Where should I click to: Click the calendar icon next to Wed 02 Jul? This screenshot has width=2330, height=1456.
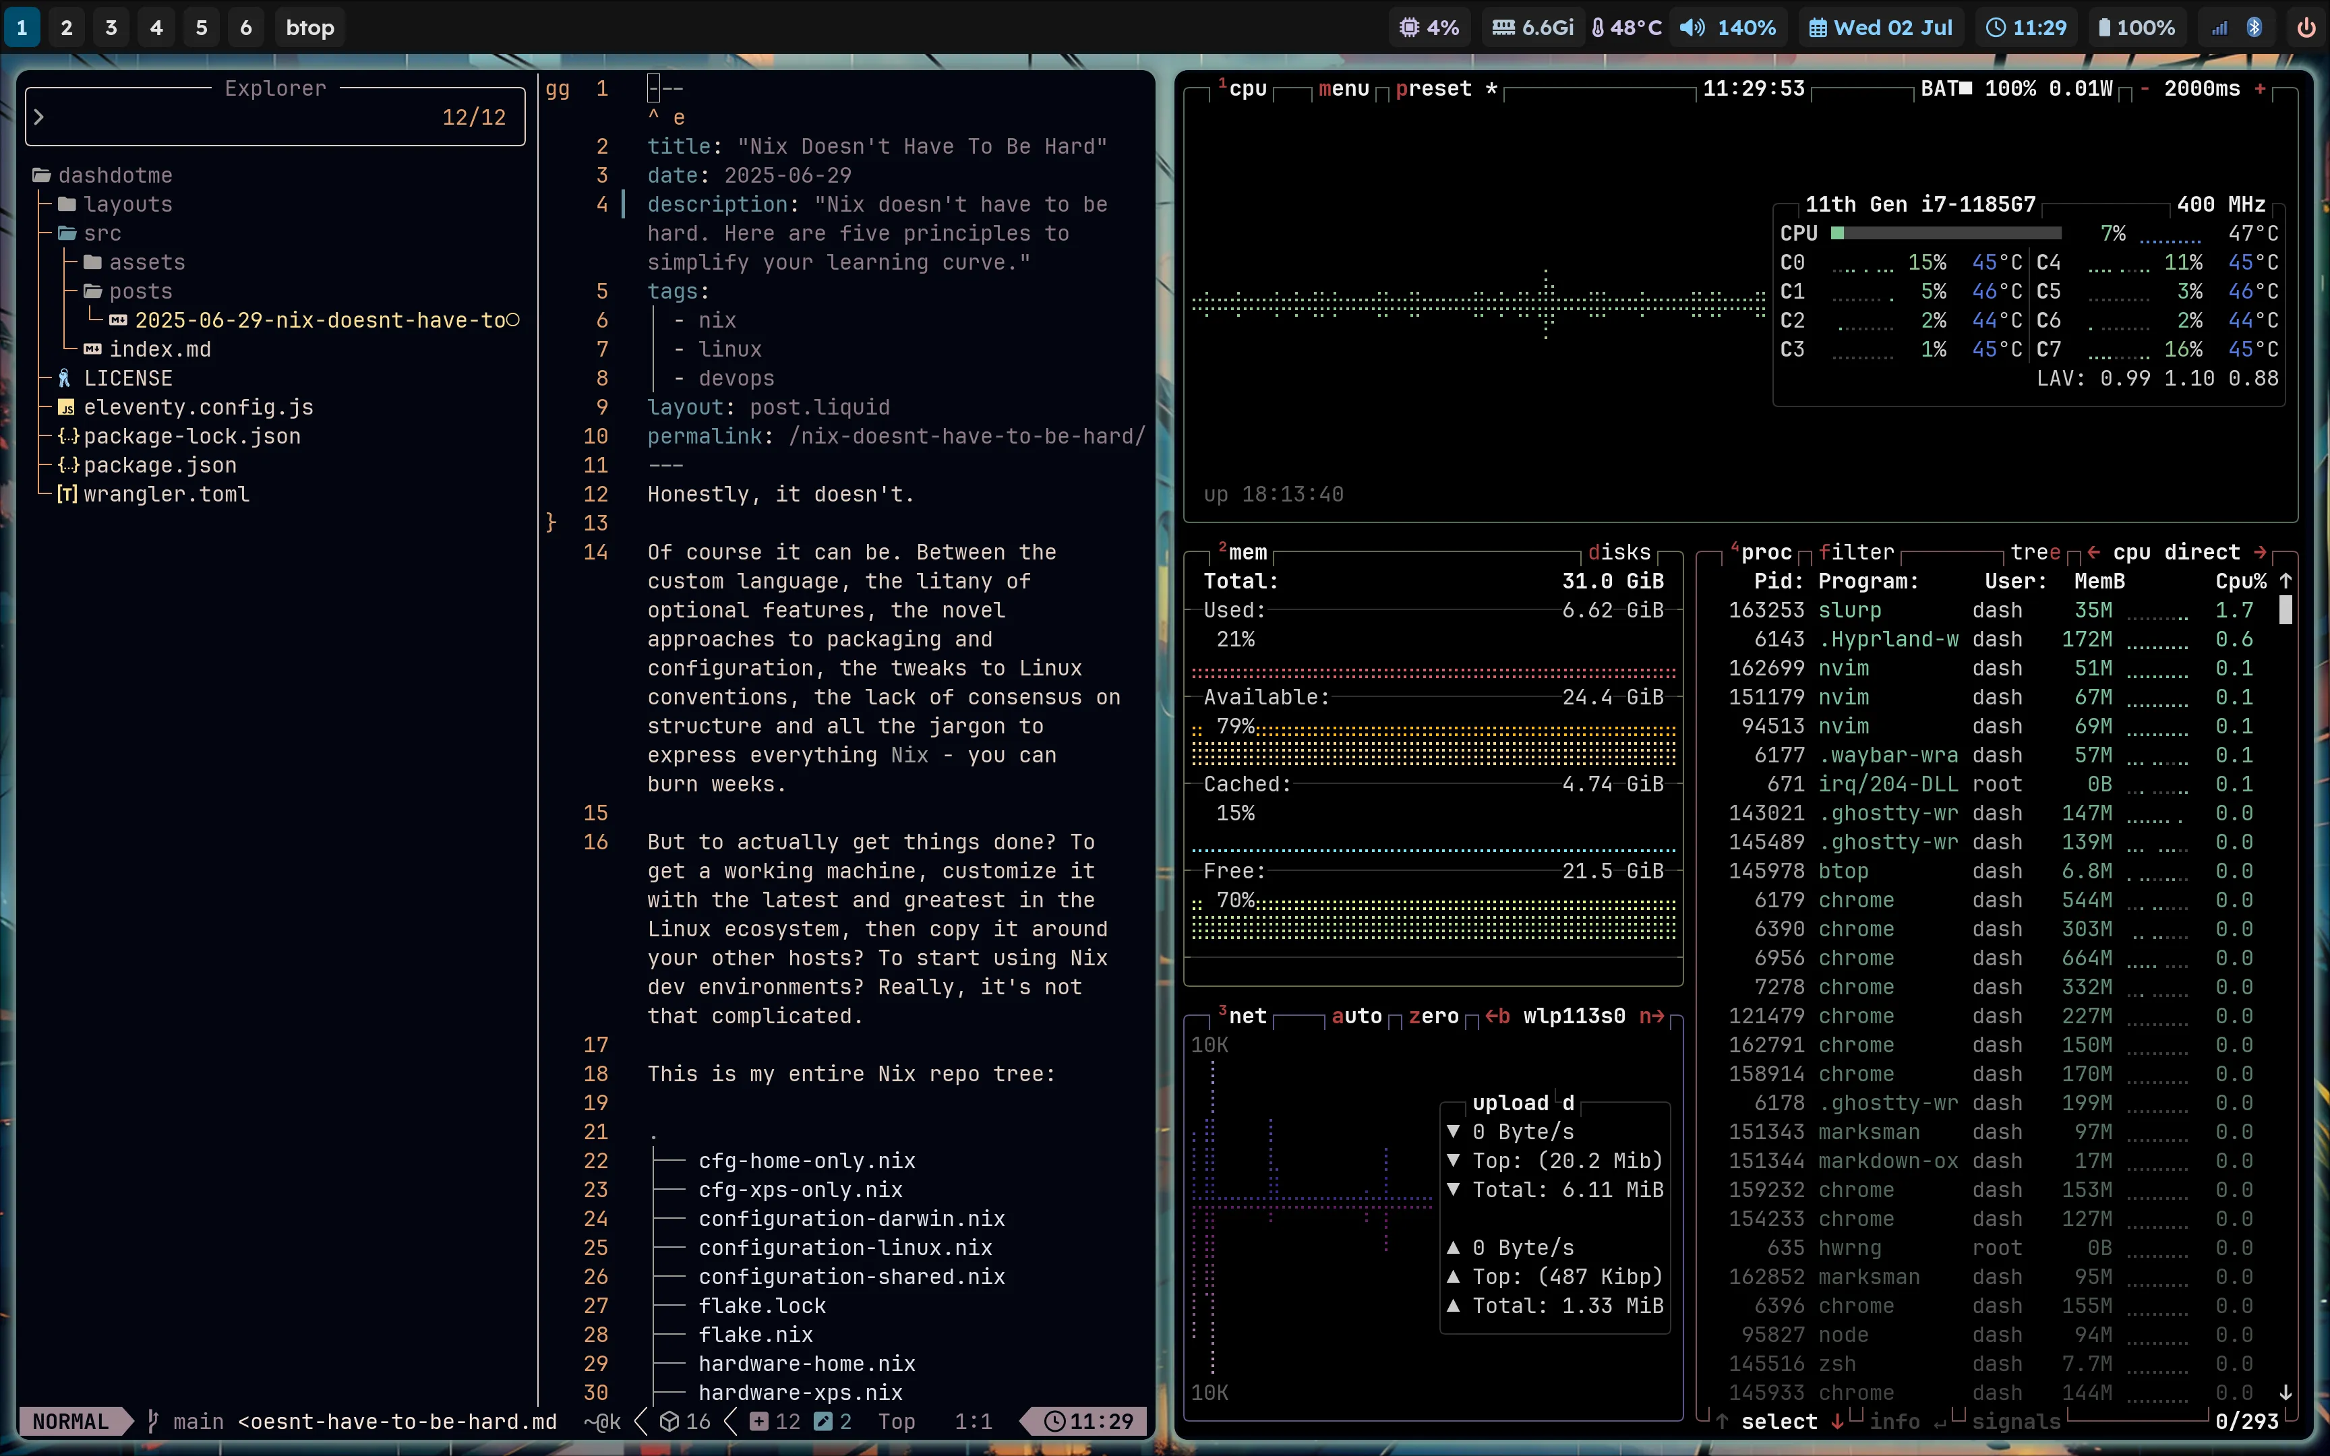(x=1818, y=28)
